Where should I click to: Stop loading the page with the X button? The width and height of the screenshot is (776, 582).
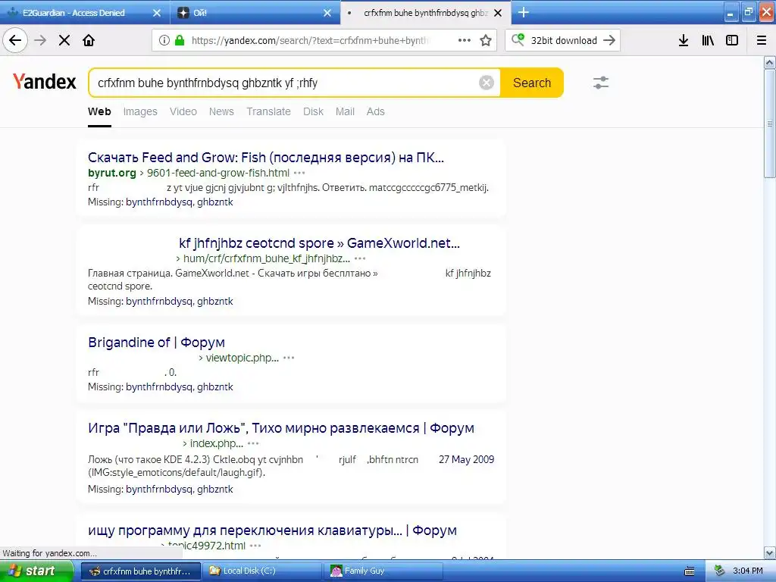[x=64, y=40]
